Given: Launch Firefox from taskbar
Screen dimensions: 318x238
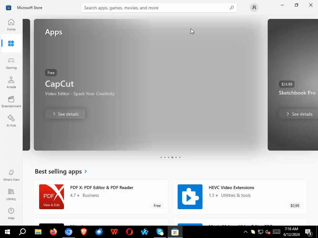Looking at the screenshot, I should point(53,232).
